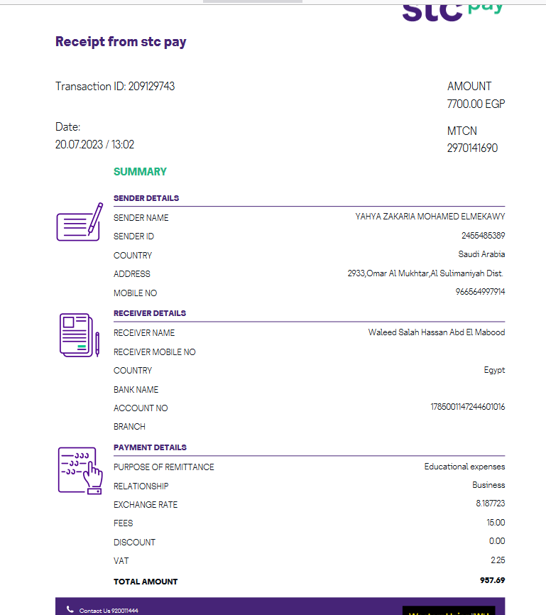The height and width of the screenshot is (615, 546).
Task: Click the BANK NAME label
Action: coord(136,389)
